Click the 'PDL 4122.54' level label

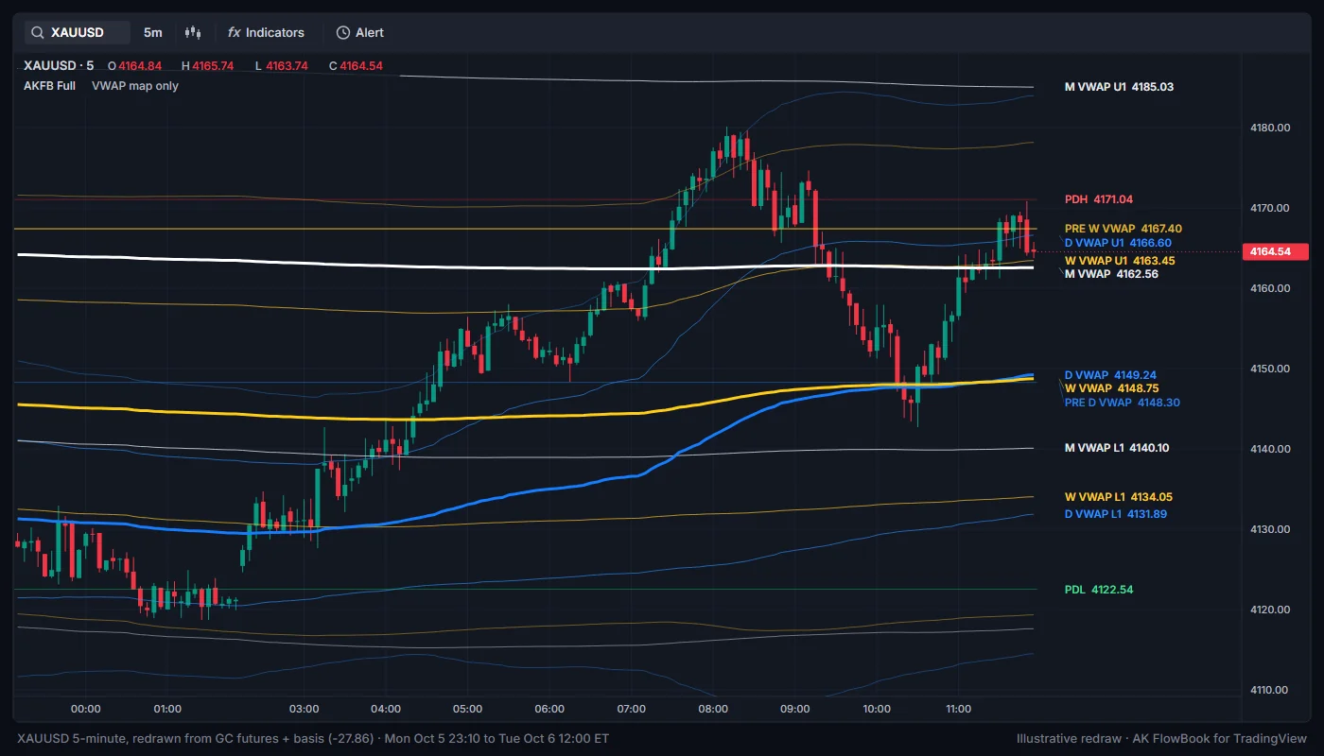coord(1099,590)
